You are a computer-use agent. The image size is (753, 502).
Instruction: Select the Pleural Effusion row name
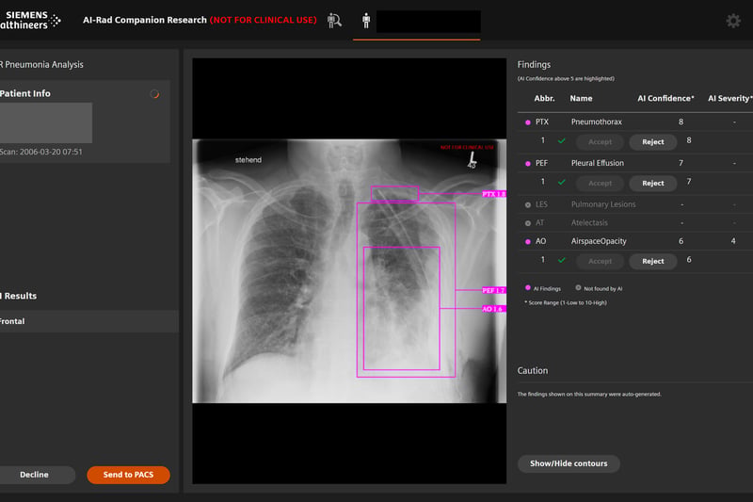pos(598,163)
